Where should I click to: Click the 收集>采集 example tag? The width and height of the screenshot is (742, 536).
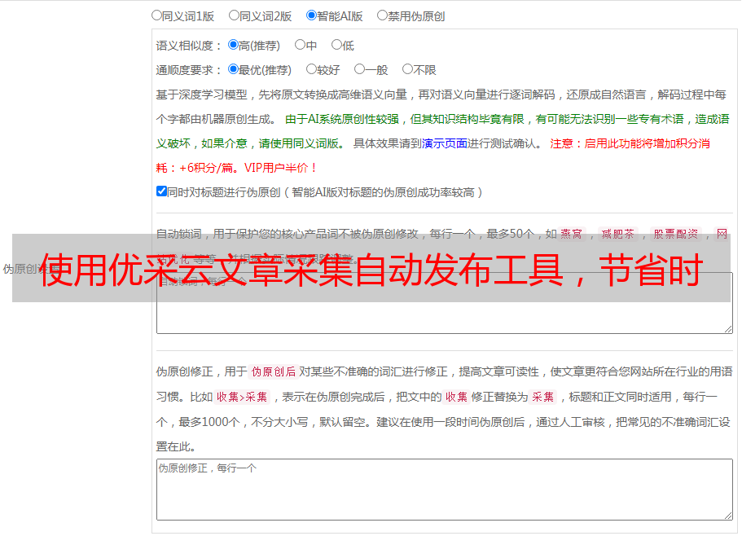point(242,397)
